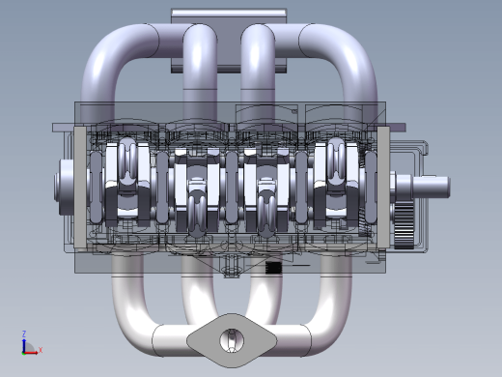Click the XYZ coordinate triad
Viewport: 502px width, 377px height.
click(x=32, y=343)
